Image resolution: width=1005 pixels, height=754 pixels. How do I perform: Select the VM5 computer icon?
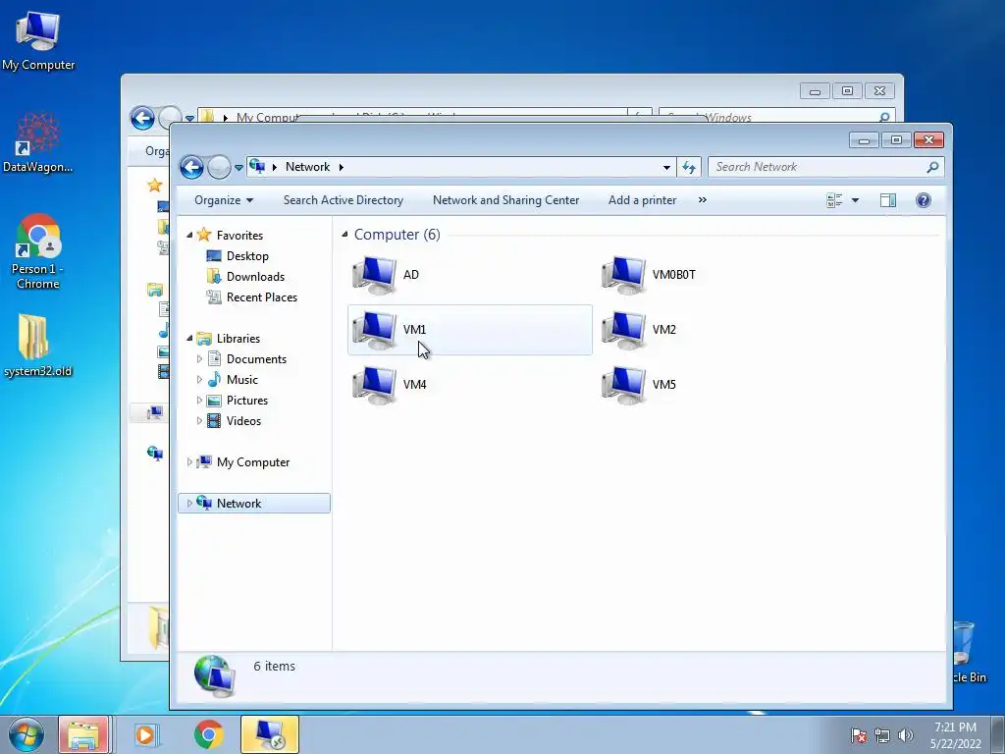click(623, 385)
